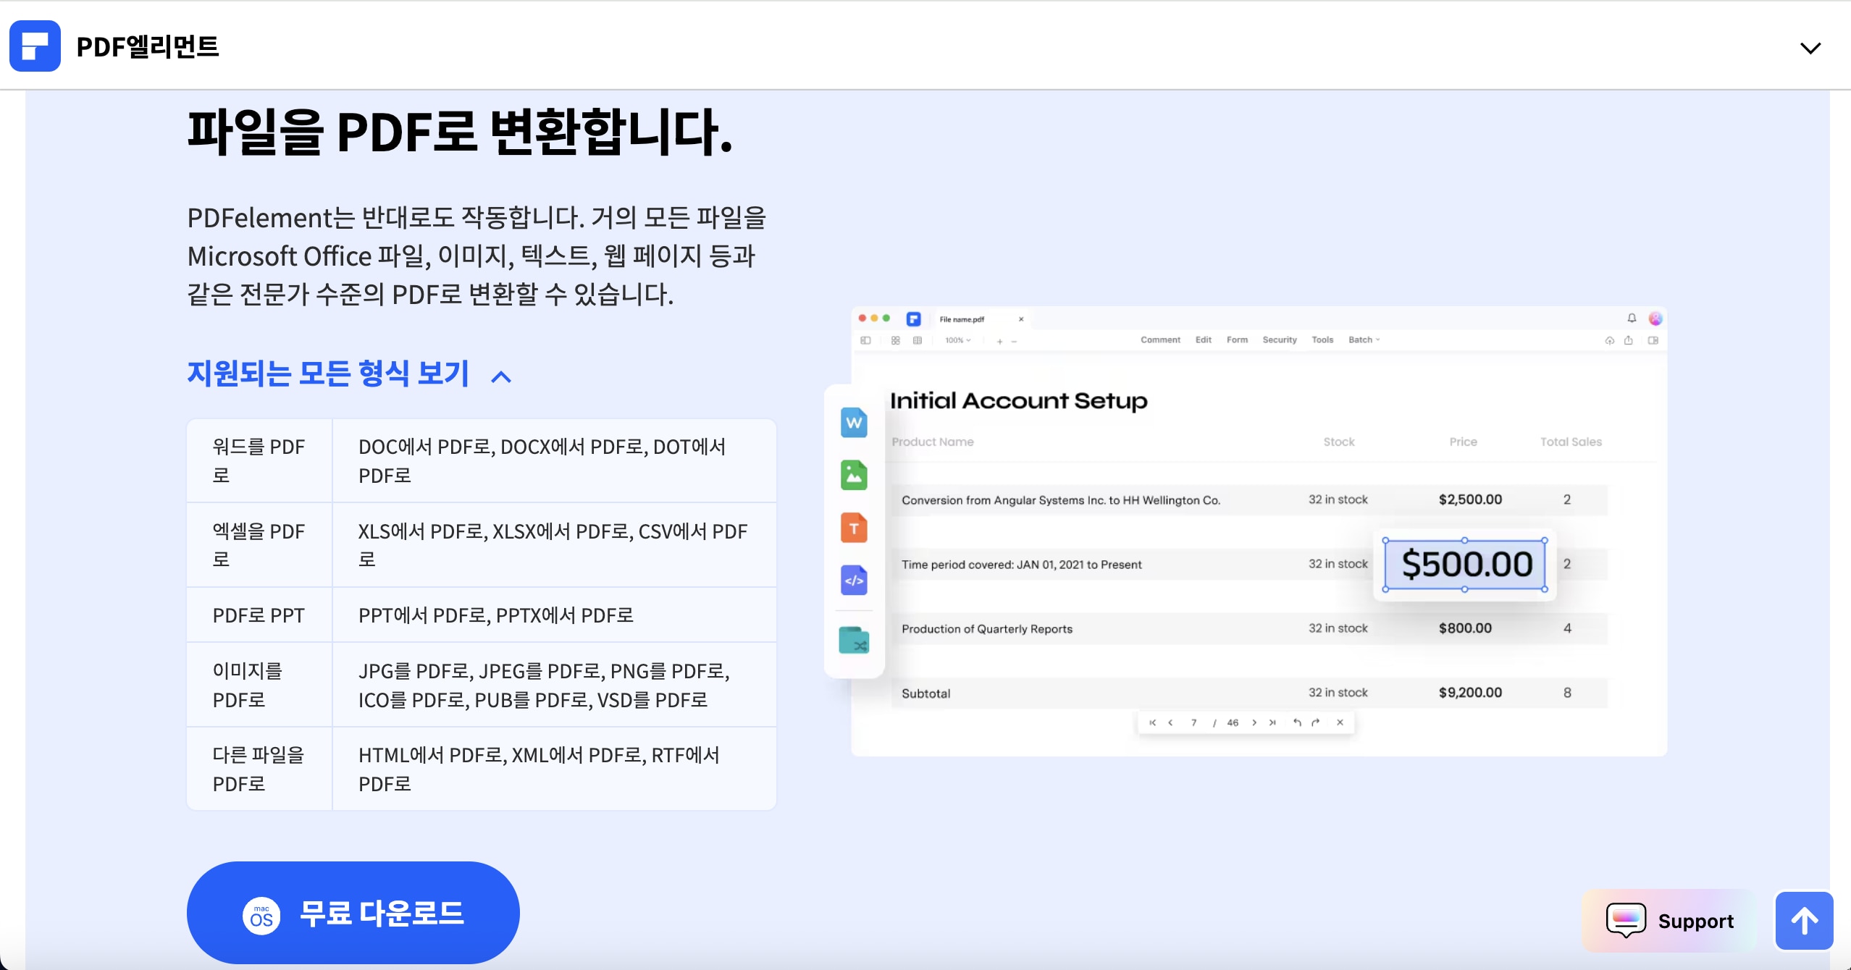Collapse the 지원되는 모든 형식 보기 section
The image size is (1851, 970).
pyautogui.click(x=350, y=374)
